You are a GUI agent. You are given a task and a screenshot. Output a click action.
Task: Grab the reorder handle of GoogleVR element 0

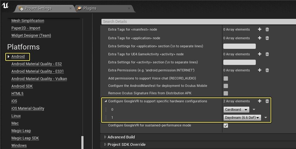(106, 109)
